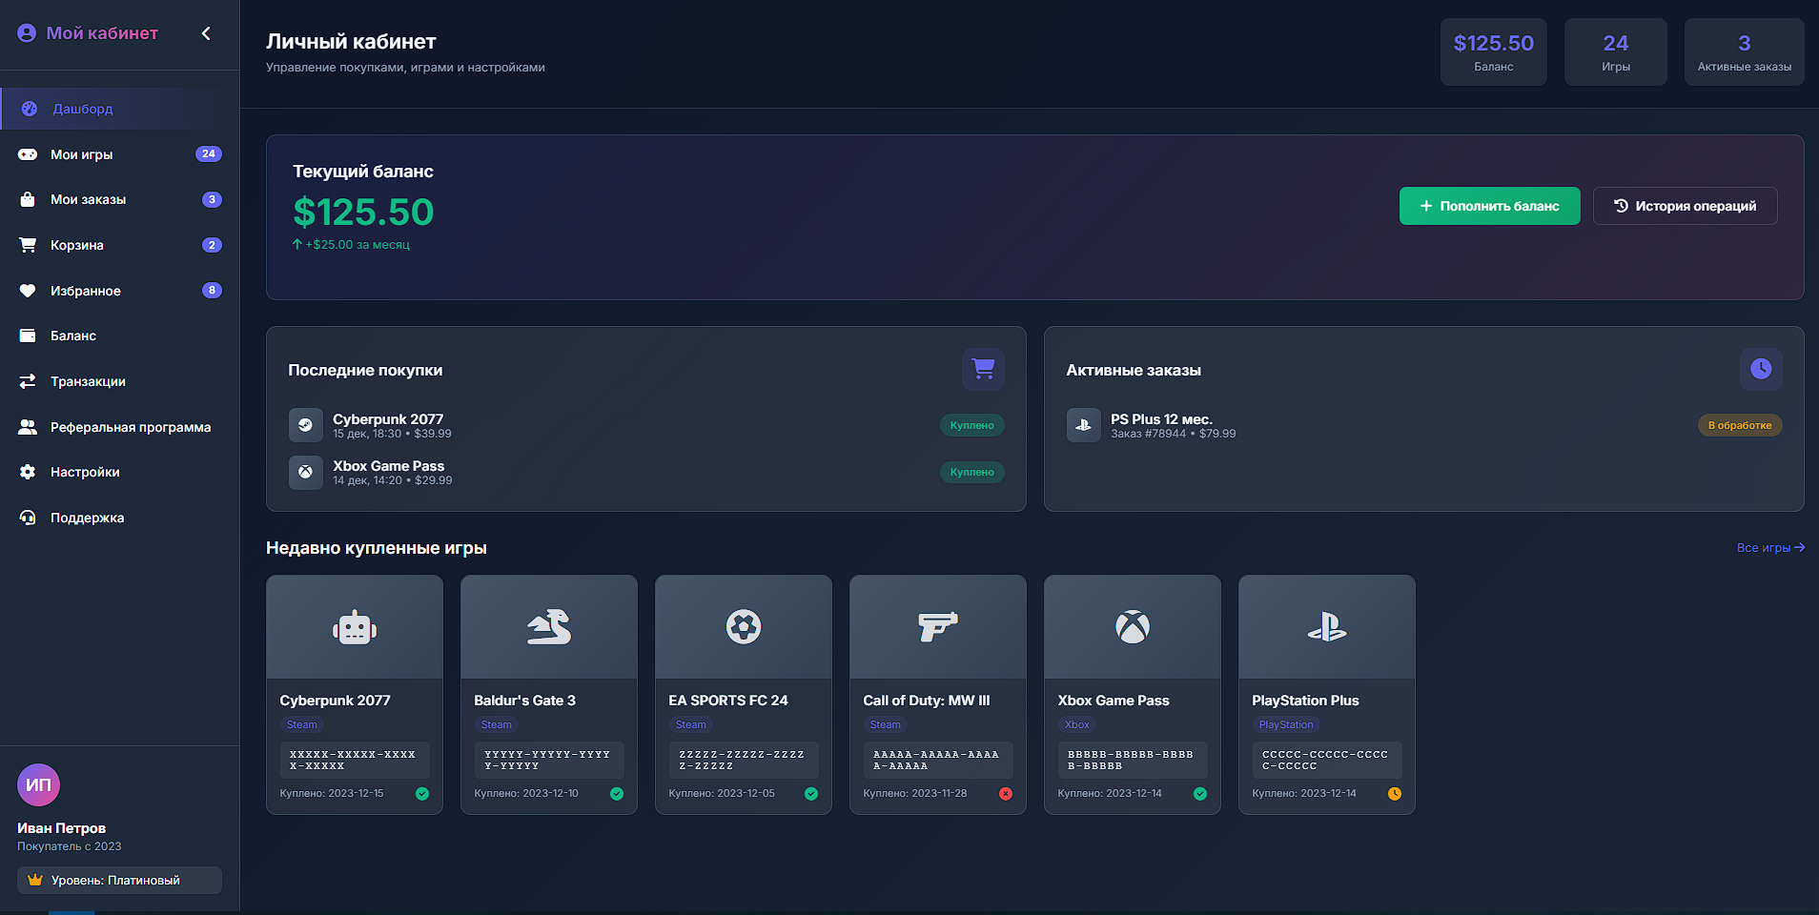This screenshot has width=1819, height=915.
Task: Click the red error status on Call of Duty card
Action: [1006, 794]
